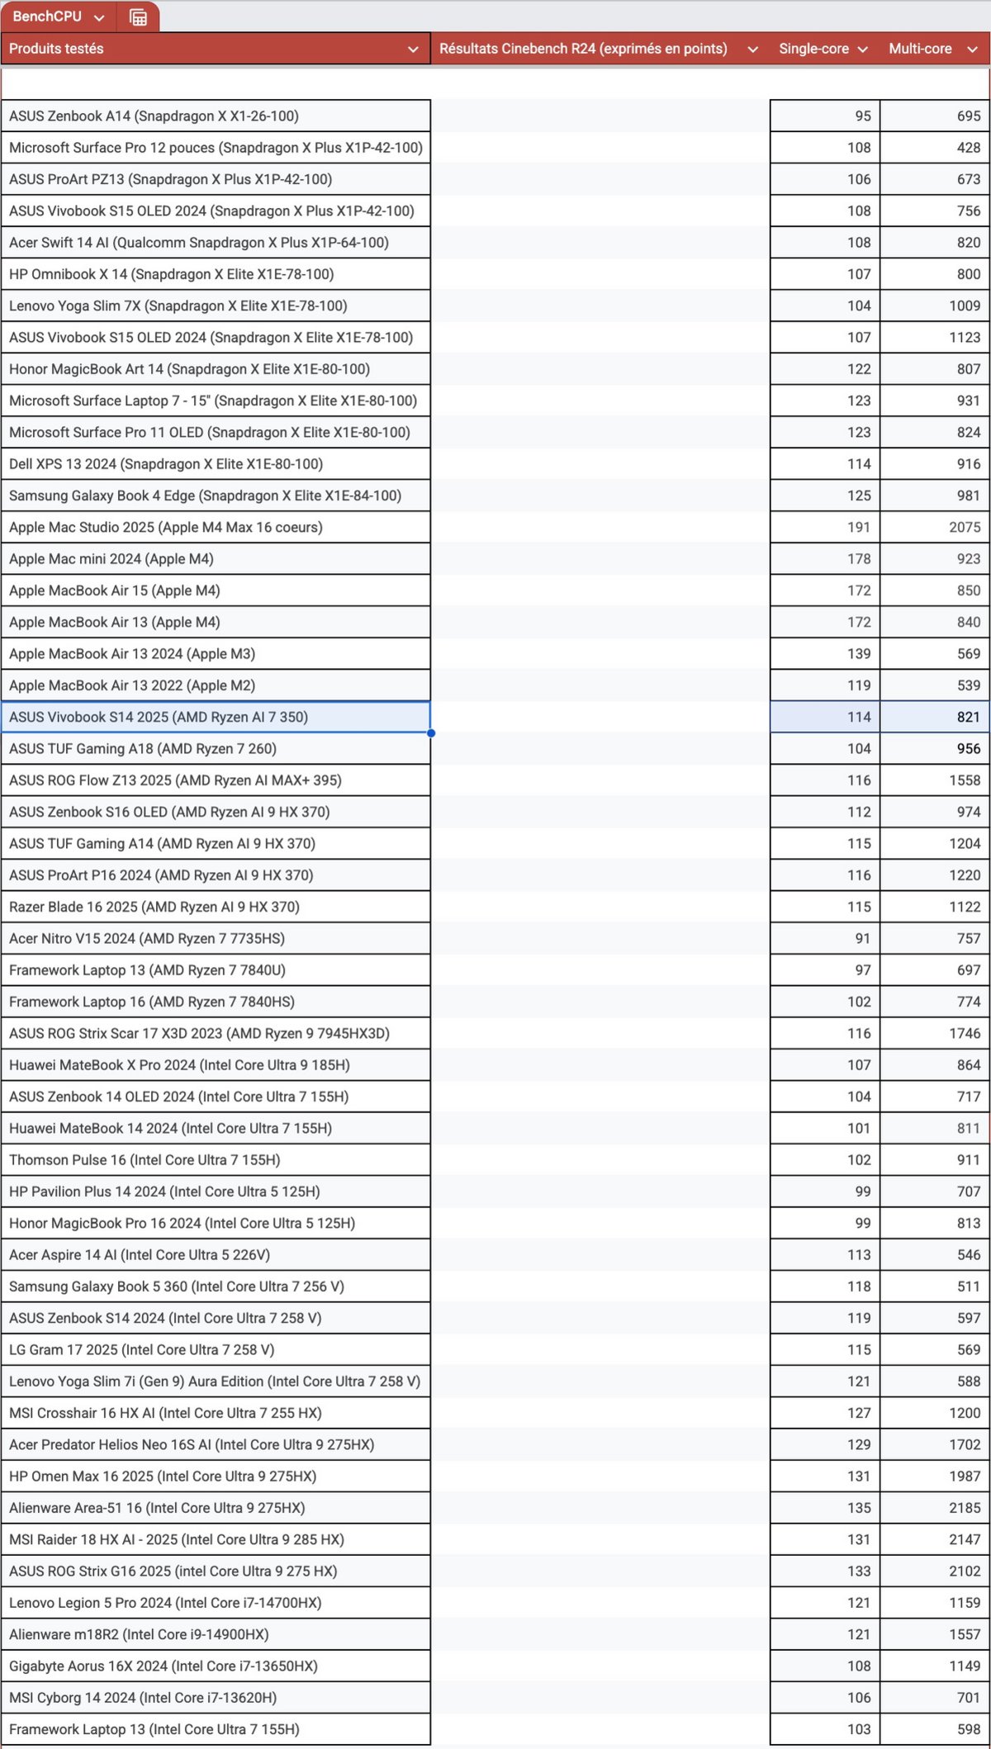Select ASUS TUF Gaming A18 cell
This screenshot has width=991, height=1749.
coord(216,749)
